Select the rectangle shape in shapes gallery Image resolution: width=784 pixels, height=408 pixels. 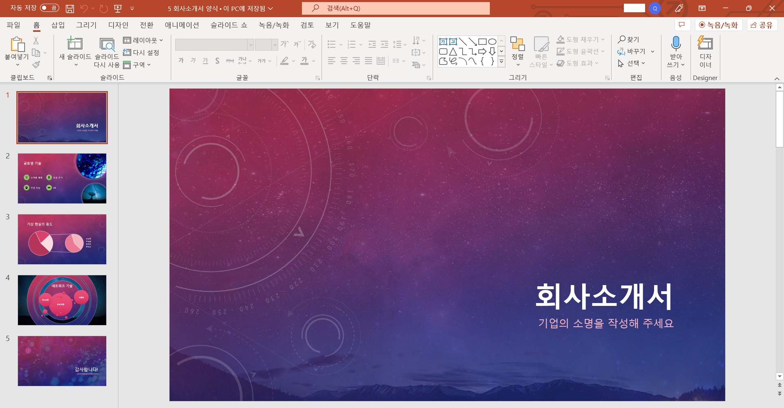482,42
